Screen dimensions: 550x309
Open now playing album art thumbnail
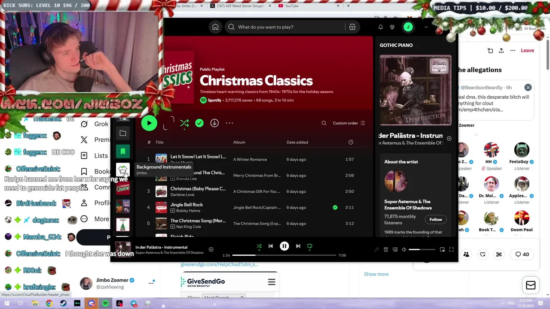click(123, 249)
